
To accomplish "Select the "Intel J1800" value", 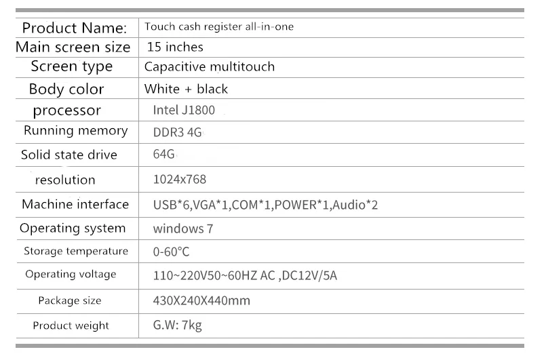I will pyautogui.click(x=180, y=110).
